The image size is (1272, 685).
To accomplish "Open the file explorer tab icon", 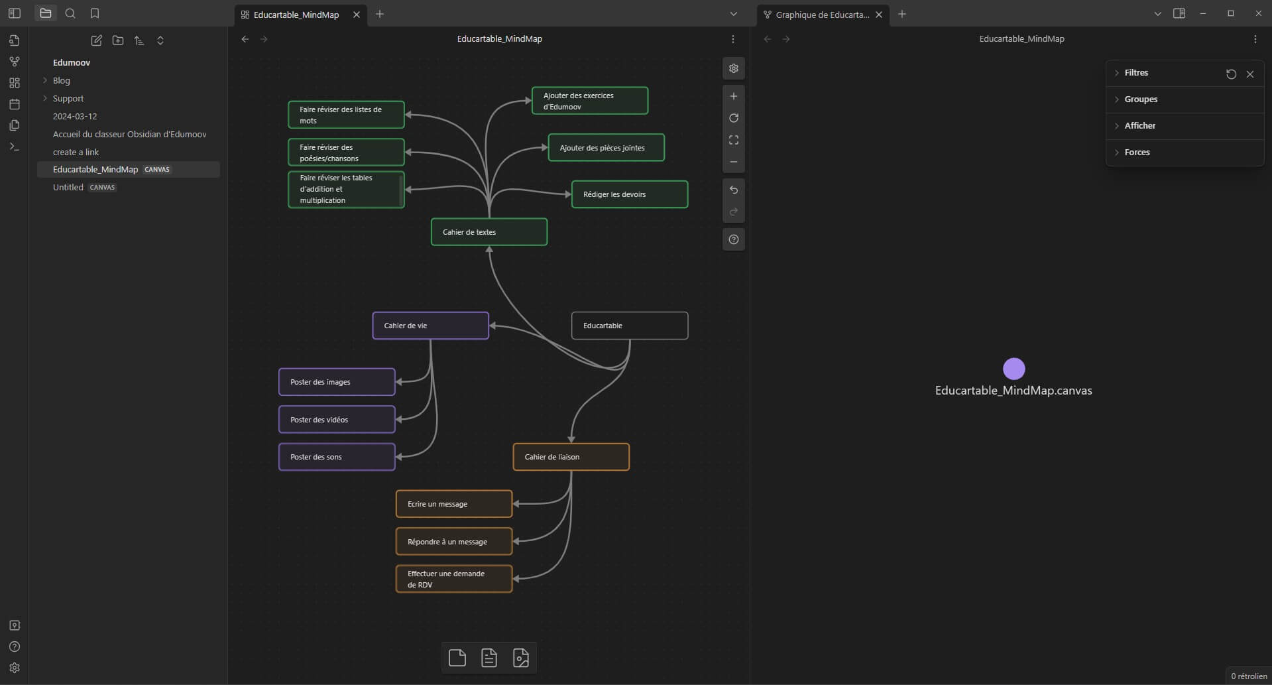I will pos(46,13).
